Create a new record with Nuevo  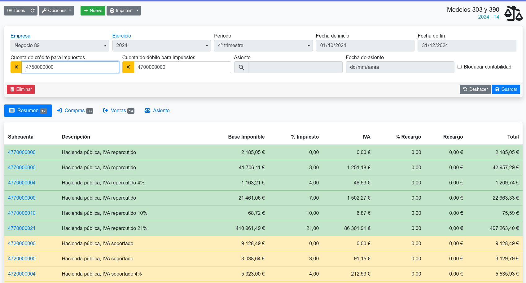point(93,11)
